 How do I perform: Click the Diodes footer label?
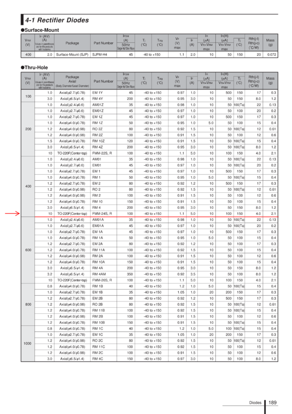coord(255,403)
